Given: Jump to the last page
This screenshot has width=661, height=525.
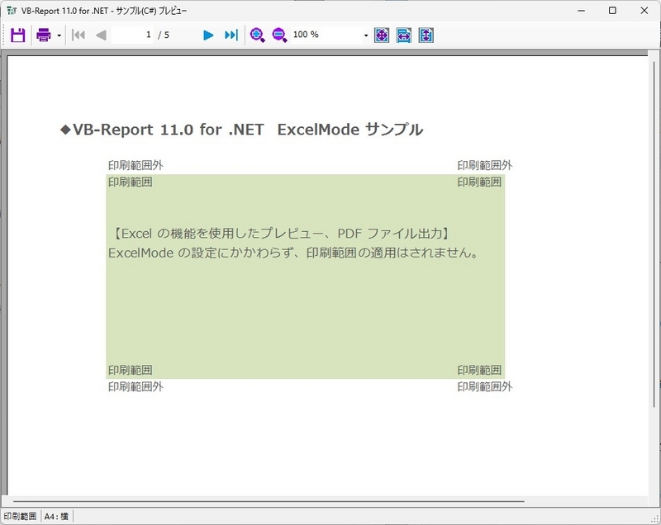Looking at the screenshot, I should click(231, 35).
